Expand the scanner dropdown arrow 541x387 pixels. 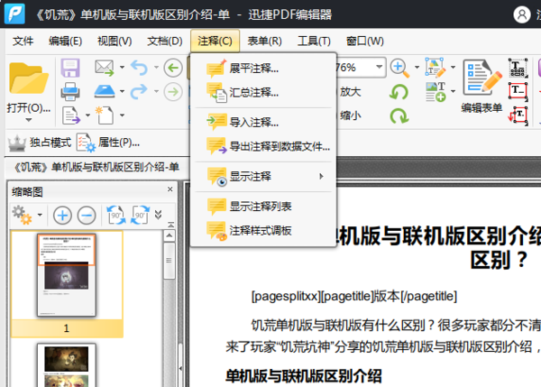(122, 91)
